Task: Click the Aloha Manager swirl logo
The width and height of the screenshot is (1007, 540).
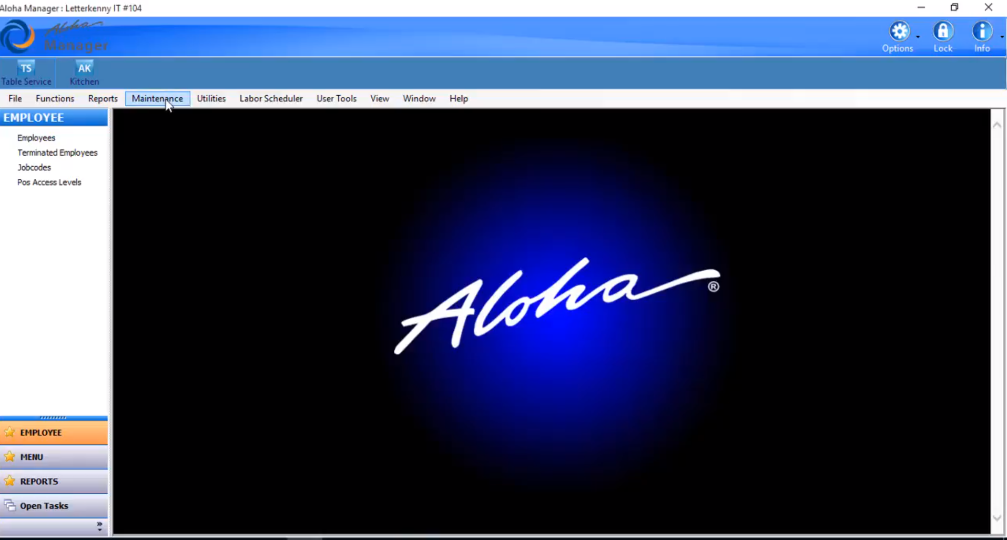Action: [17, 36]
